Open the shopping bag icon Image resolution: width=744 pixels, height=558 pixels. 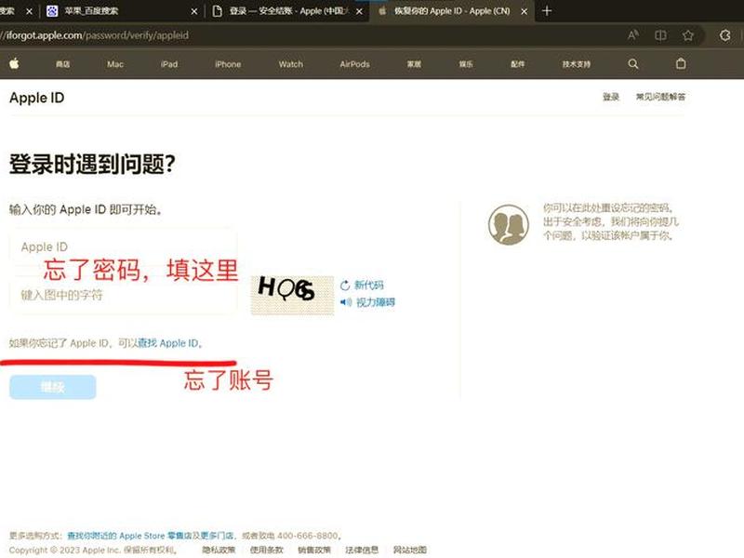pos(681,63)
